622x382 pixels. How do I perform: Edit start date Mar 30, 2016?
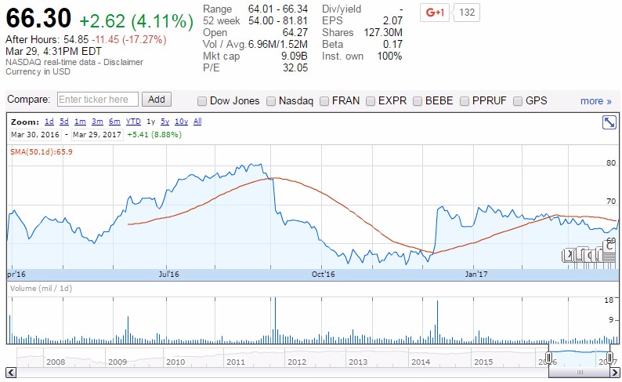[35, 135]
